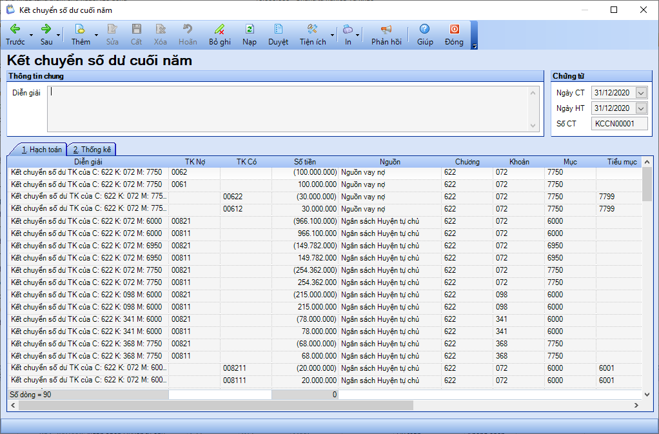Click the horizontal scrollbar under the grid
This screenshot has height=434, width=659.
tap(216, 406)
